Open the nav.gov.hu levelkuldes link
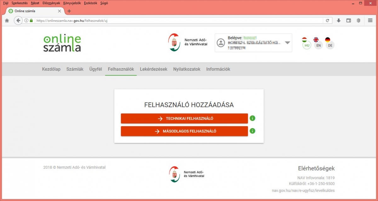 pyautogui.click(x=303, y=190)
